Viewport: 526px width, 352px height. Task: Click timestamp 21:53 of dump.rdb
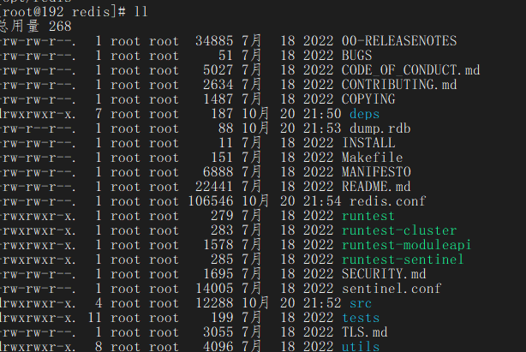pos(322,128)
